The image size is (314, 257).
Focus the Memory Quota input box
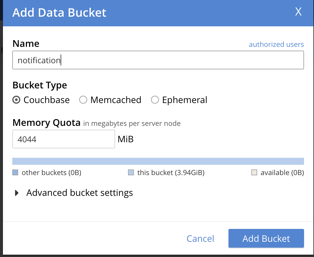point(64,139)
